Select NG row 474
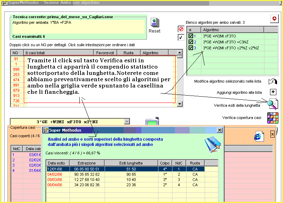This screenshot has height=203, width=283. pyautogui.click(x=16, y=80)
